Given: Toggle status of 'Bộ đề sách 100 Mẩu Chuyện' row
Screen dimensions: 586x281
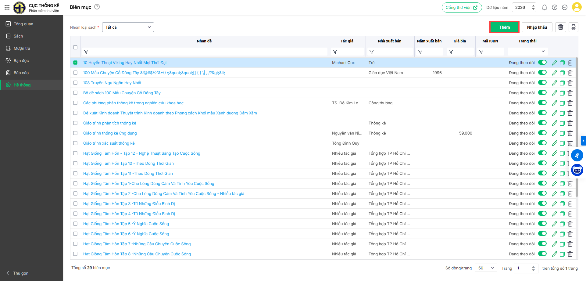Looking at the screenshot, I should click(542, 93).
